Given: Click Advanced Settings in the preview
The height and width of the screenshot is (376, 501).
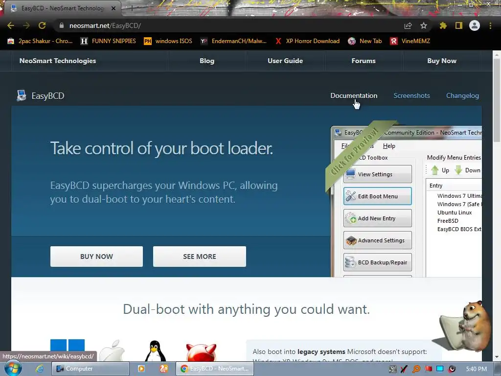Looking at the screenshot, I should pyautogui.click(x=378, y=240).
